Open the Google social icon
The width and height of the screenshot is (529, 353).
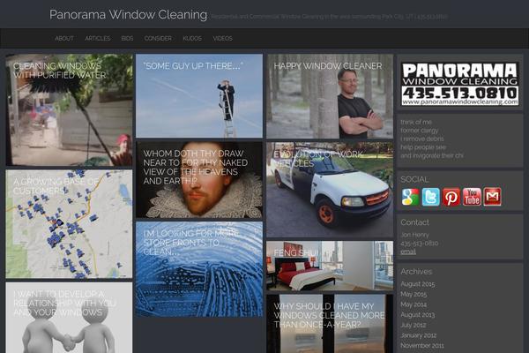tap(410, 197)
